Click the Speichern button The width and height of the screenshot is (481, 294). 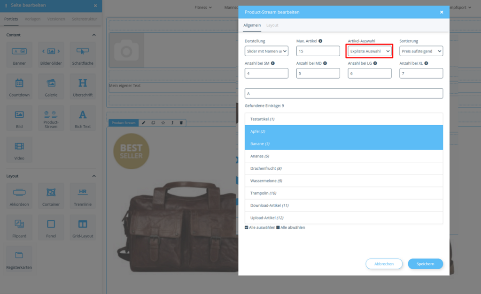tap(425, 264)
